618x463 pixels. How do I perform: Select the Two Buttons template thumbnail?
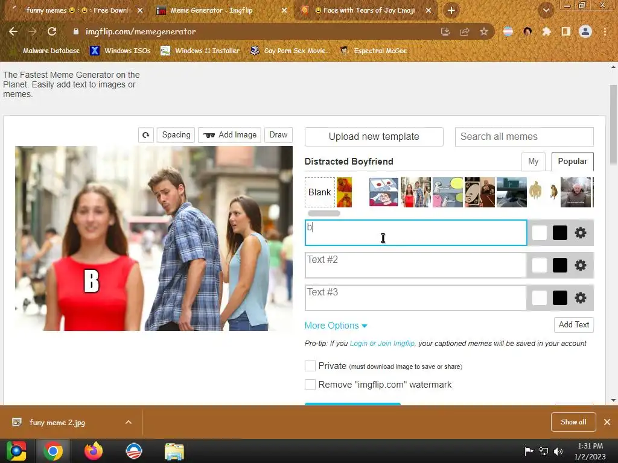(383, 192)
